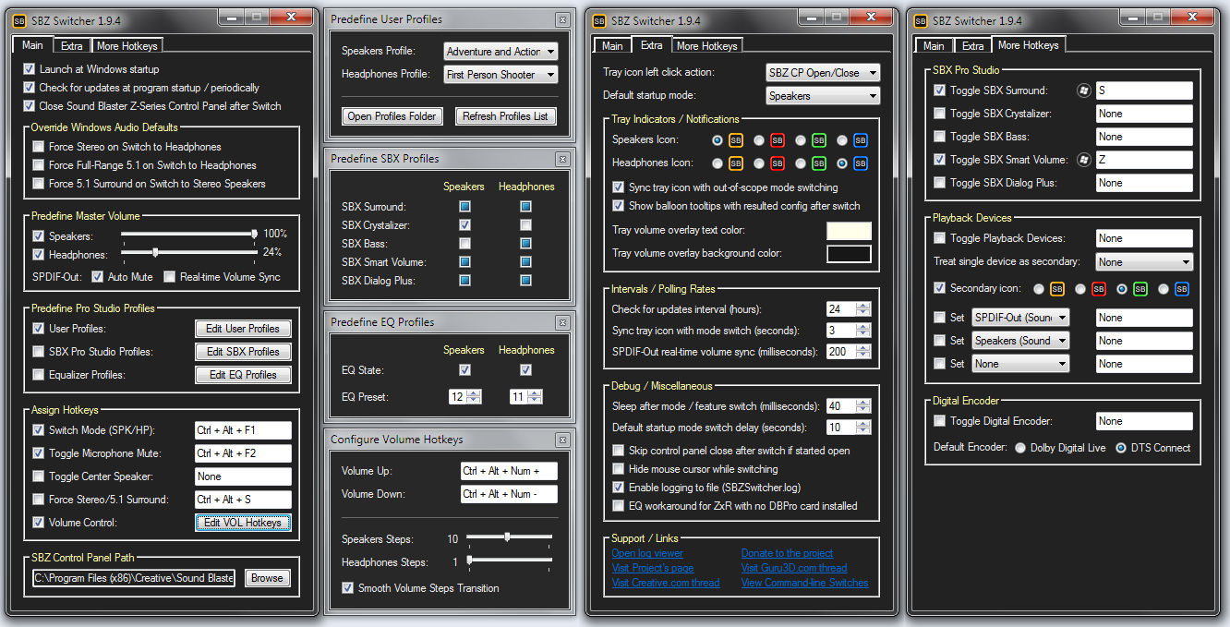Click Toggle SBX Bass hotkey field

pos(1144,137)
